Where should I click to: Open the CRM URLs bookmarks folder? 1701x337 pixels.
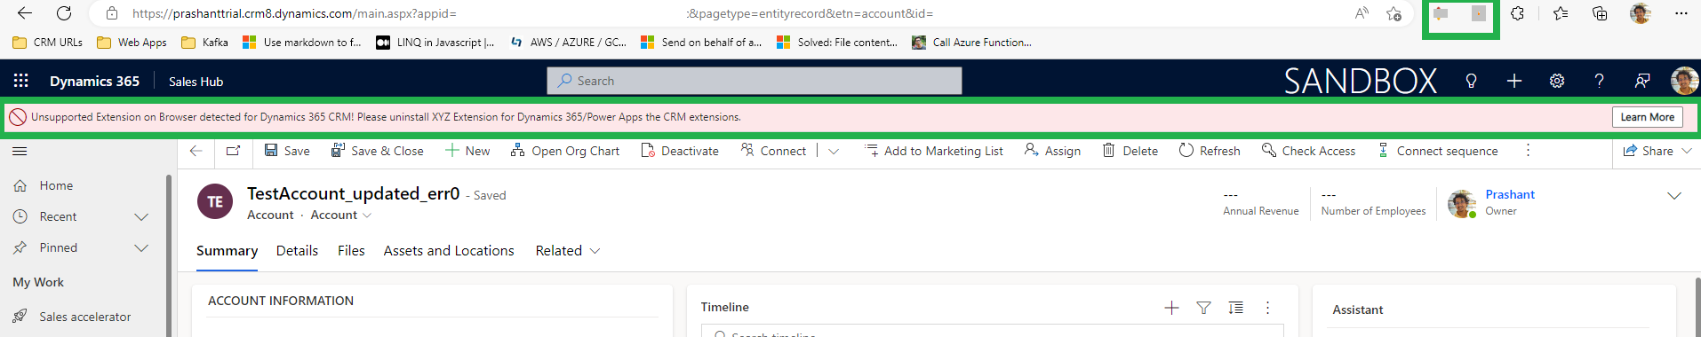pyautogui.click(x=48, y=42)
